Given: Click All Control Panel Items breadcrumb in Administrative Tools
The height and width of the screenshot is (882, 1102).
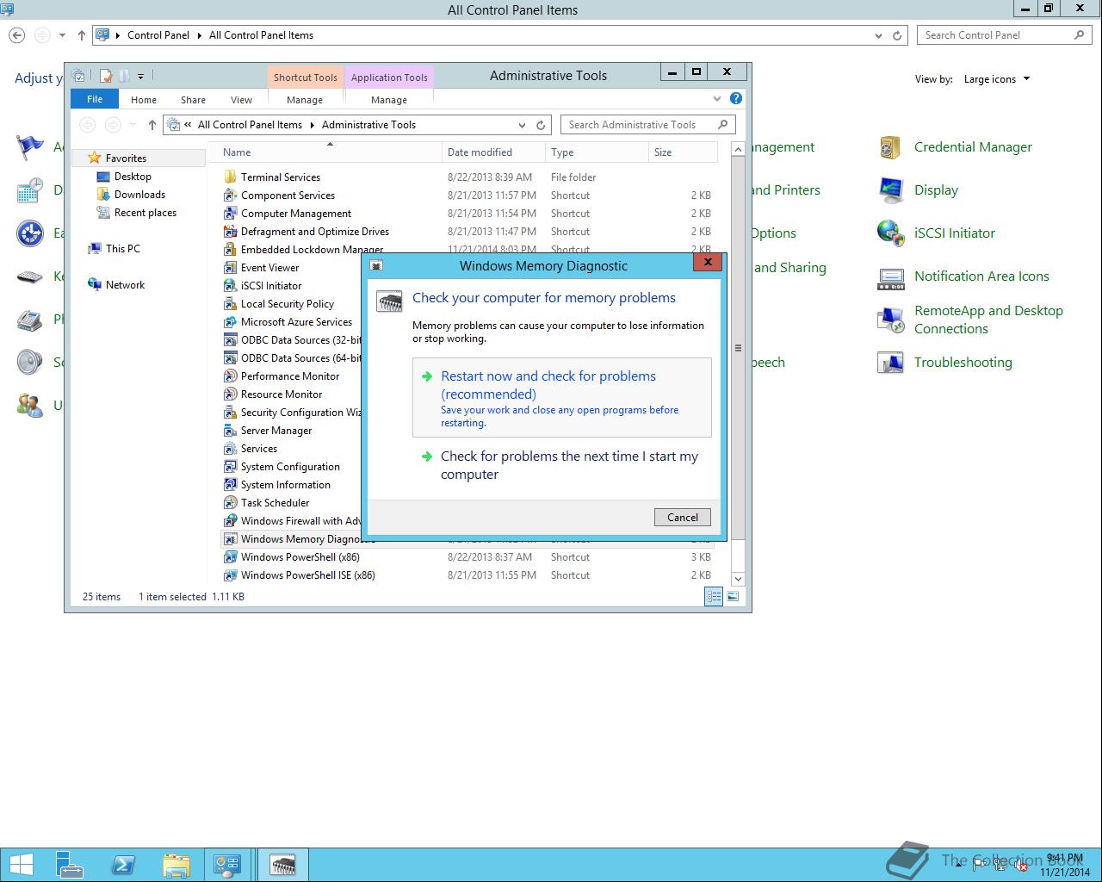Looking at the screenshot, I should point(250,125).
